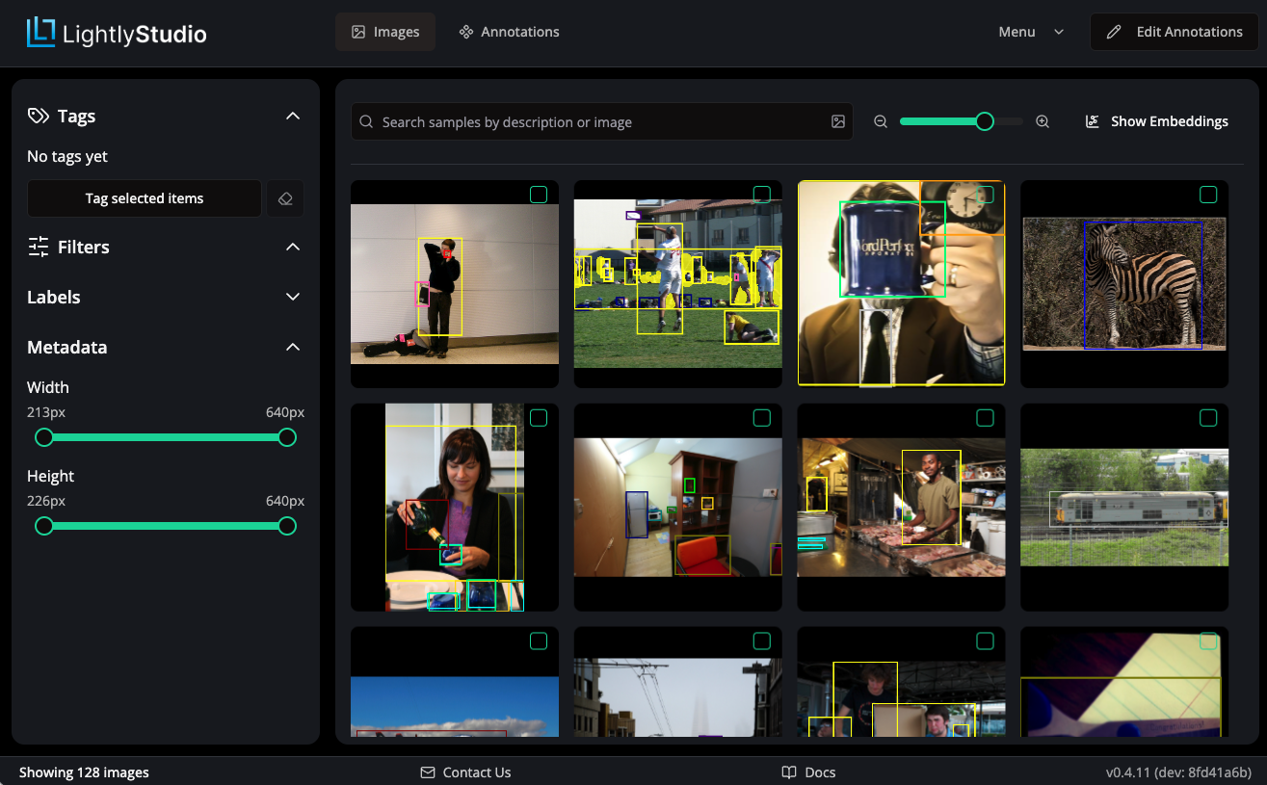Open image-based search via the picture icon
Image resolution: width=1267 pixels, height=785 pixels.
[837, 121]
